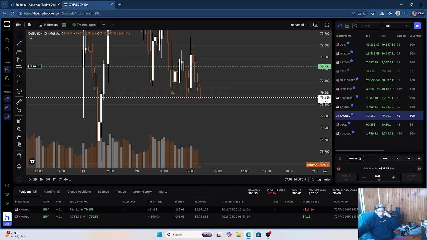Viewport: 427px width, 240px height.
Task: Close the -$13.10 position line on chart
Action: point(39,66)
